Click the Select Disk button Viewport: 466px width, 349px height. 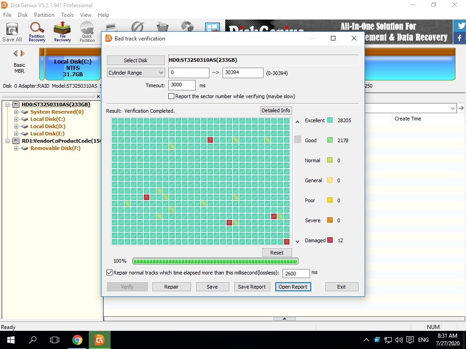[136, 60]
